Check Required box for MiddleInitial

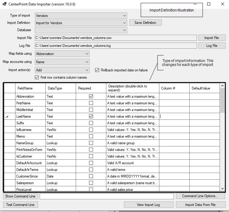(x=91, y=110)
